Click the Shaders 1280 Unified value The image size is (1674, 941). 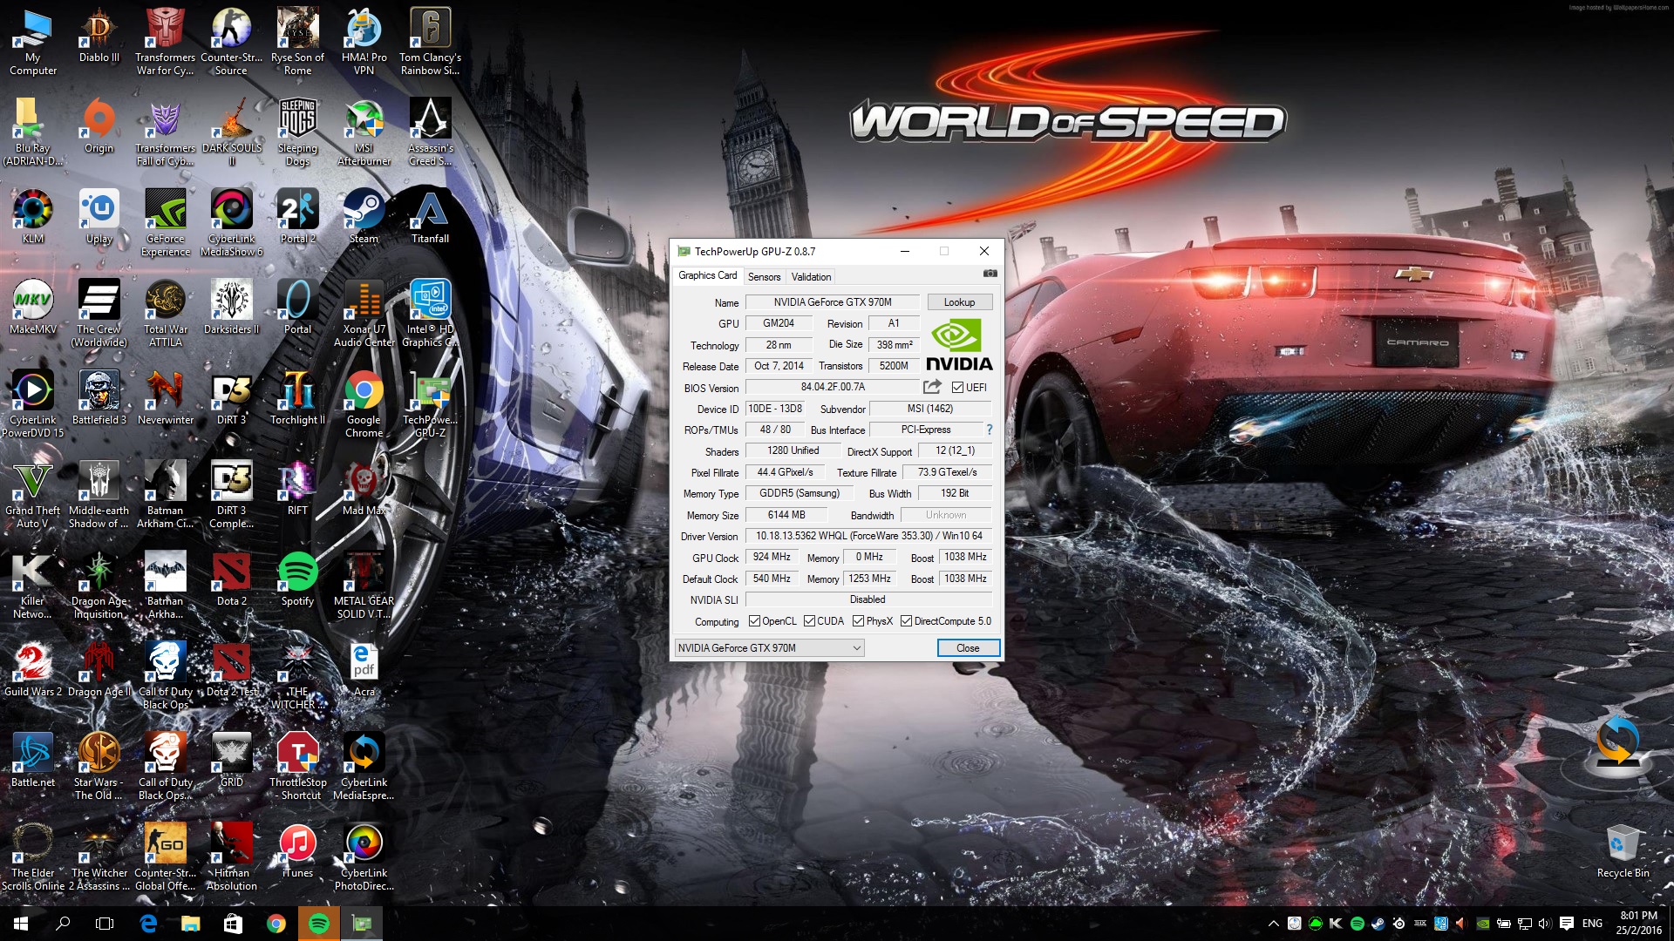tap(793, 450)
